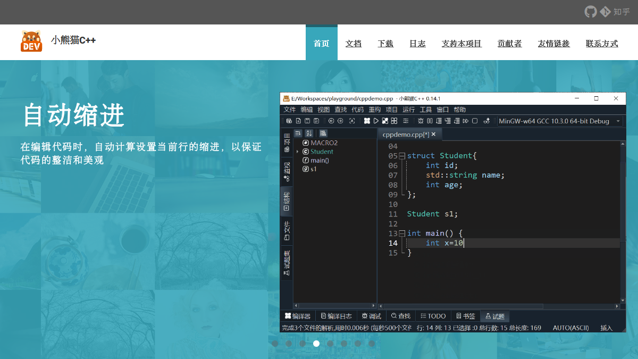Screen dimensions: 638x359
Task: Open the 日志 nav link
Action: (417, 44)
